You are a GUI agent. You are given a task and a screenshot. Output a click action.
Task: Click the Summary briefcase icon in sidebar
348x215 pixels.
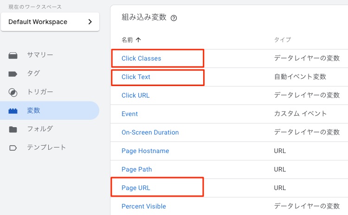pyautogui.click(x=13, y=55)
